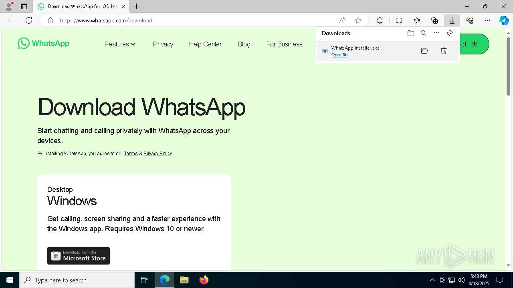Open Edge Settings and more menu
Screen dimensions: 513x288
(x=487, y=20)
